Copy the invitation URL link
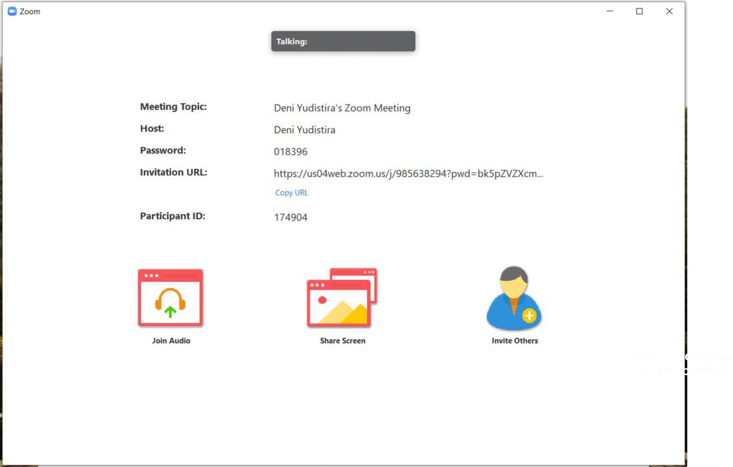This screenshot has height=467, width=733. pyautogui.click(x=292, y=193)
